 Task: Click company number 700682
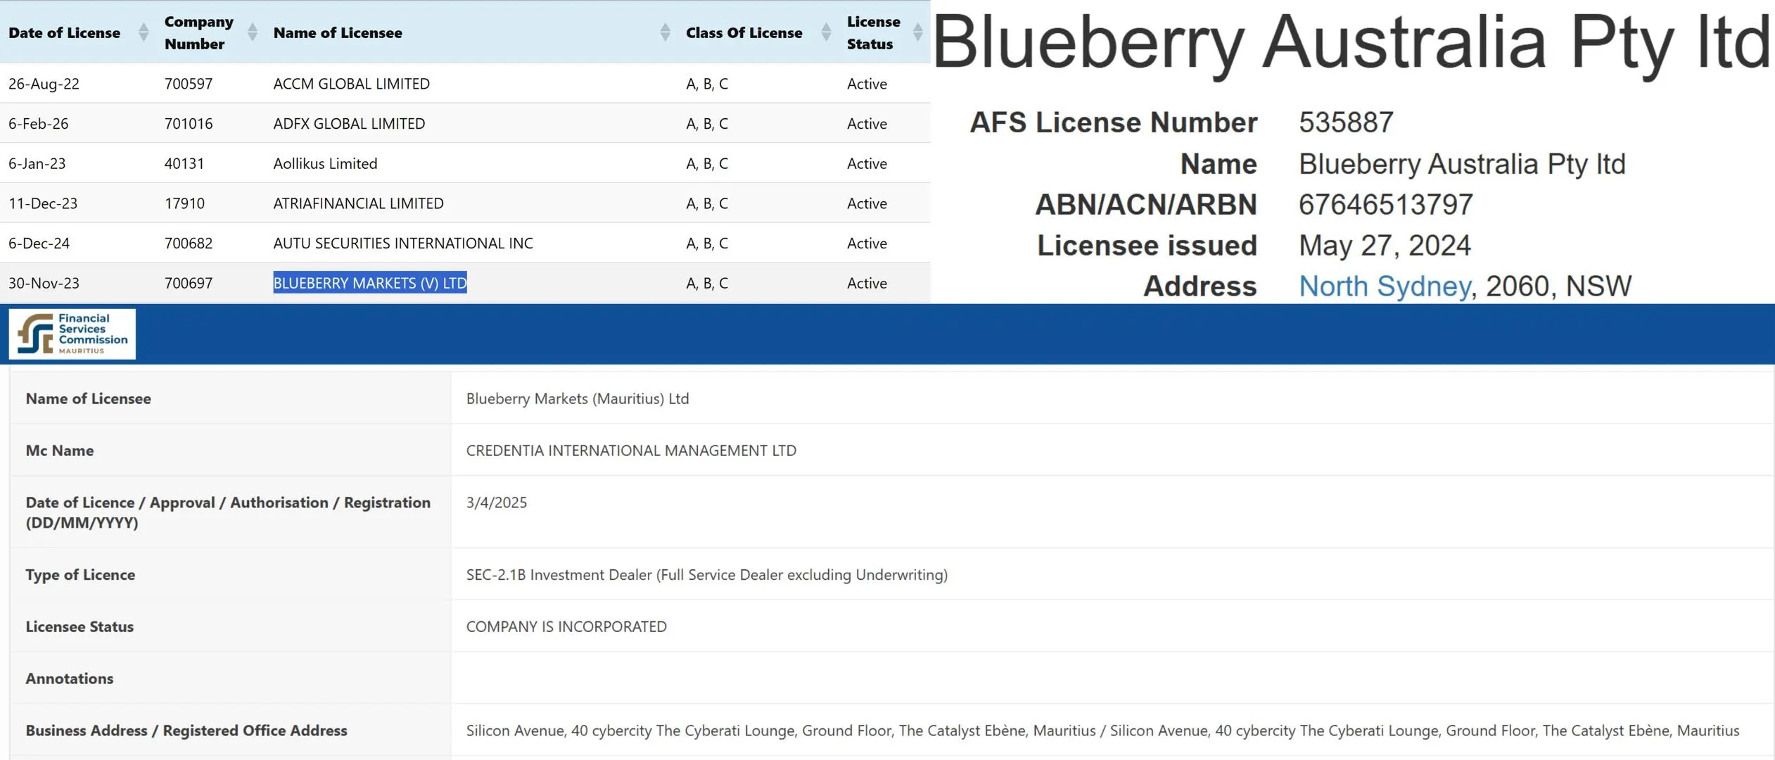[x=189, y=243]
